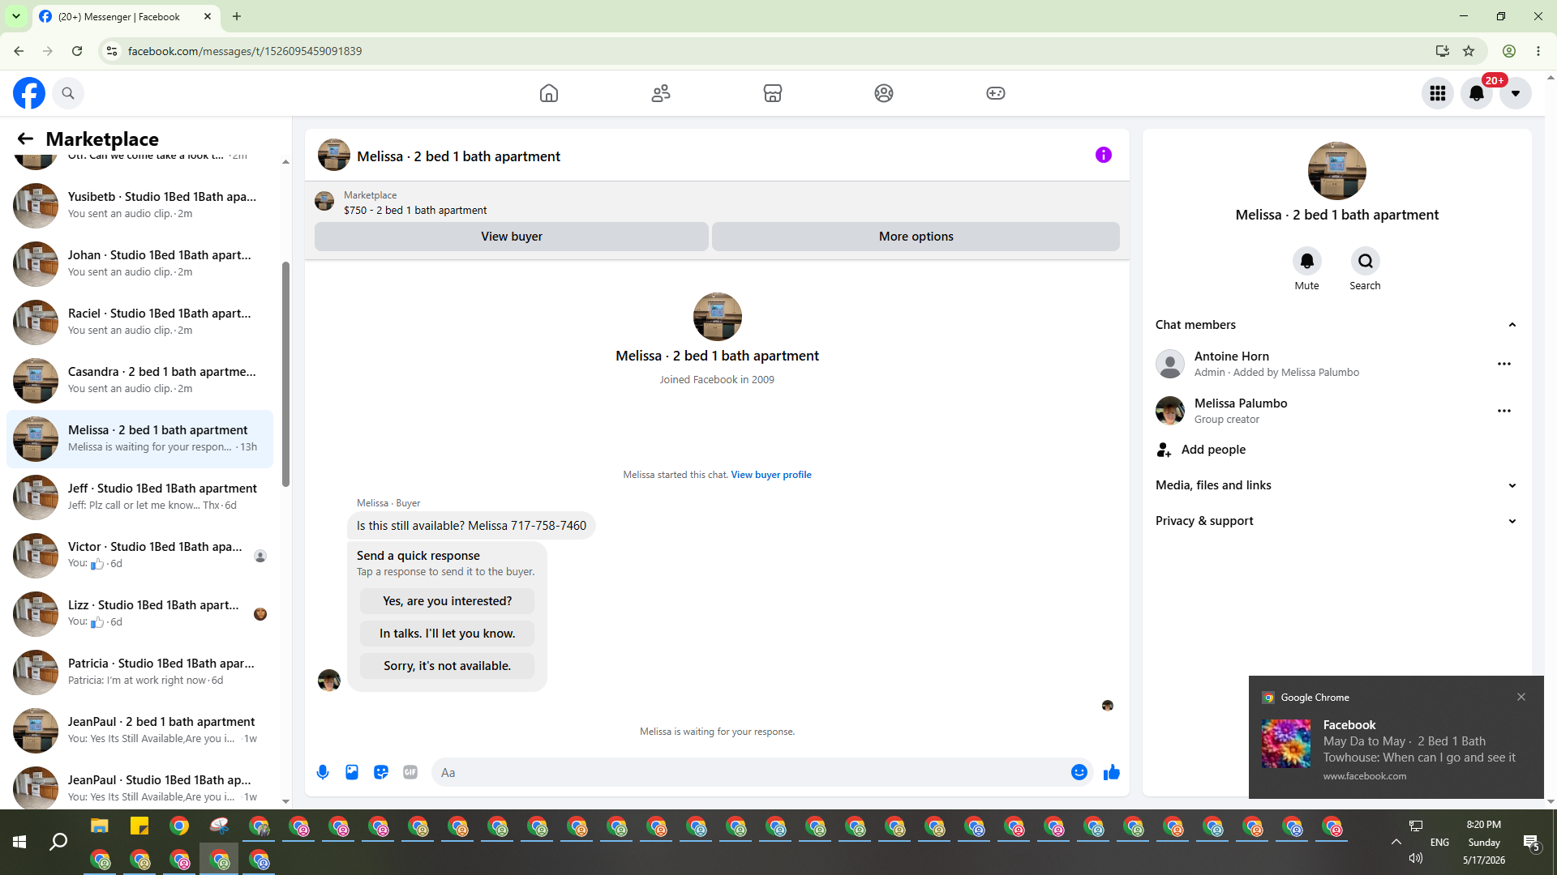The width and height of the screenshot is (1557, 875).
Task: Open member options for Antoine Horn
Action: pyautogui.click(x=1504, y=364)
